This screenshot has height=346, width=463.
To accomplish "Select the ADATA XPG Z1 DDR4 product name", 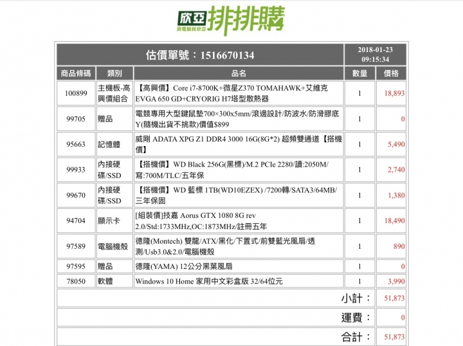I will 239,144.
